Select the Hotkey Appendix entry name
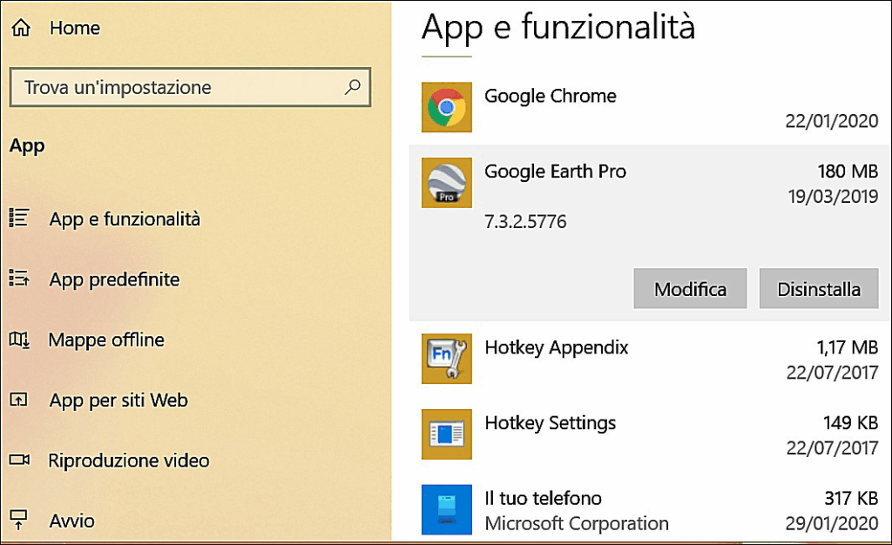The width and height of the screenshot is (892, 545). (556, 347)
